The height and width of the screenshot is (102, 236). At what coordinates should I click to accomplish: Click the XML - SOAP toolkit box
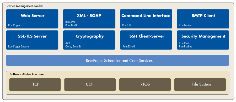coord(89,19)
